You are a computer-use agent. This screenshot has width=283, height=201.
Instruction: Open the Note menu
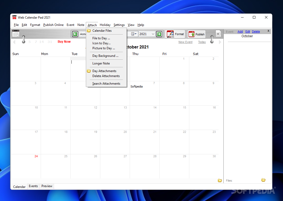coord(81,25)
